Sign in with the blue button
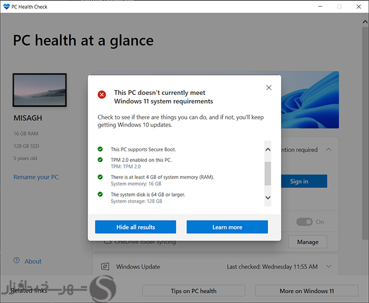The height and width of the screenshot is (303, 369). coord(304,181)
